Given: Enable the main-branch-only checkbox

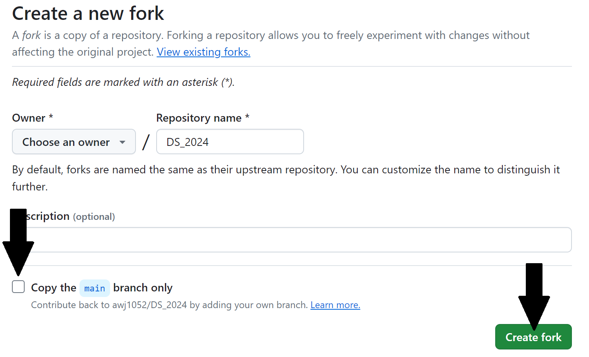Looking at the screenshot, I should [x=18, y=287].
